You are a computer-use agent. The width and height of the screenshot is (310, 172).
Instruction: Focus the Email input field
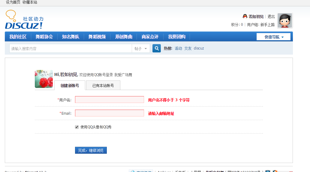coord(110,113)
